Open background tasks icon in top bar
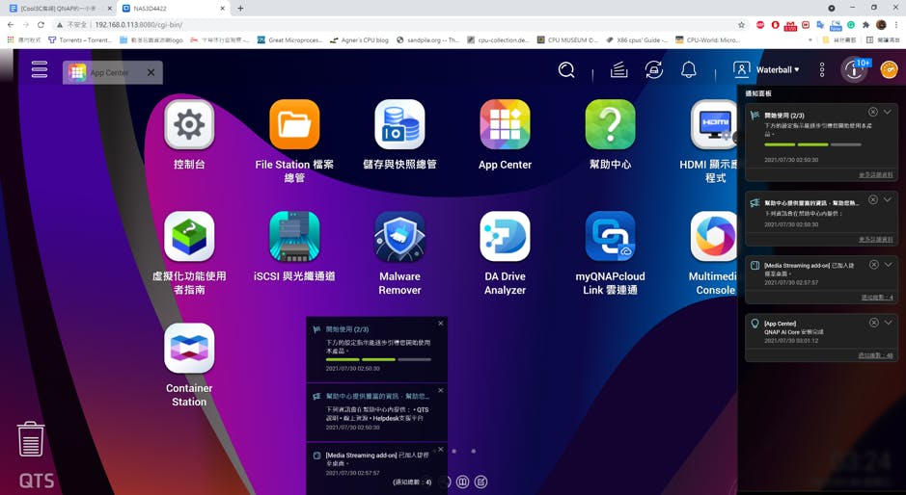The height and width of the screenshot is (495, 906). (618, 70)
